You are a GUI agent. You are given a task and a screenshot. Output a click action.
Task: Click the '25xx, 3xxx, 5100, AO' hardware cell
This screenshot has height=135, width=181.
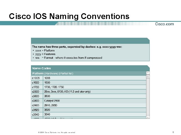coord(95,91)
